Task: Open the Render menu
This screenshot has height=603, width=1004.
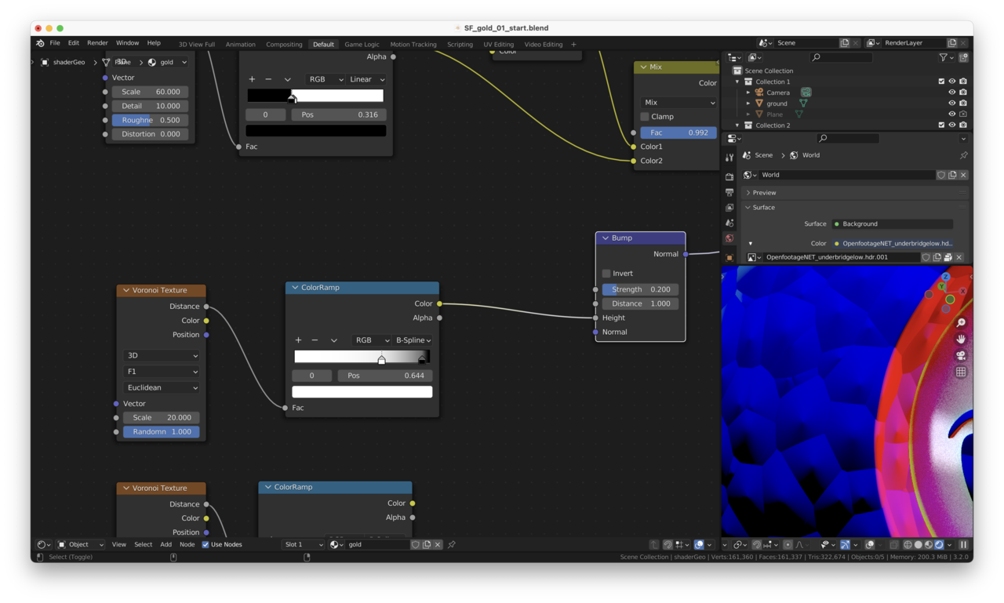Action: click(x=97, y=43)
